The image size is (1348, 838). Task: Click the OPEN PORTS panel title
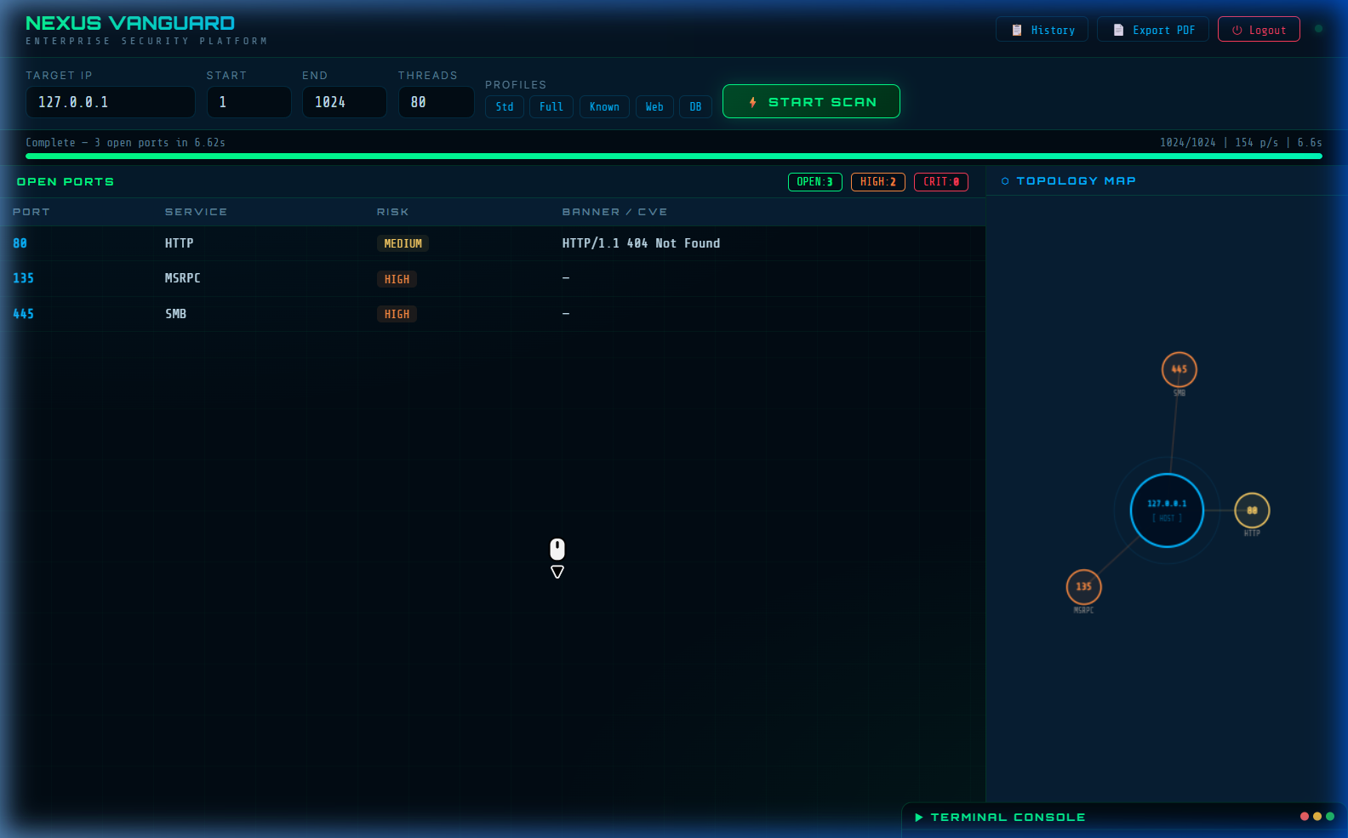click(x=66, y=182)
